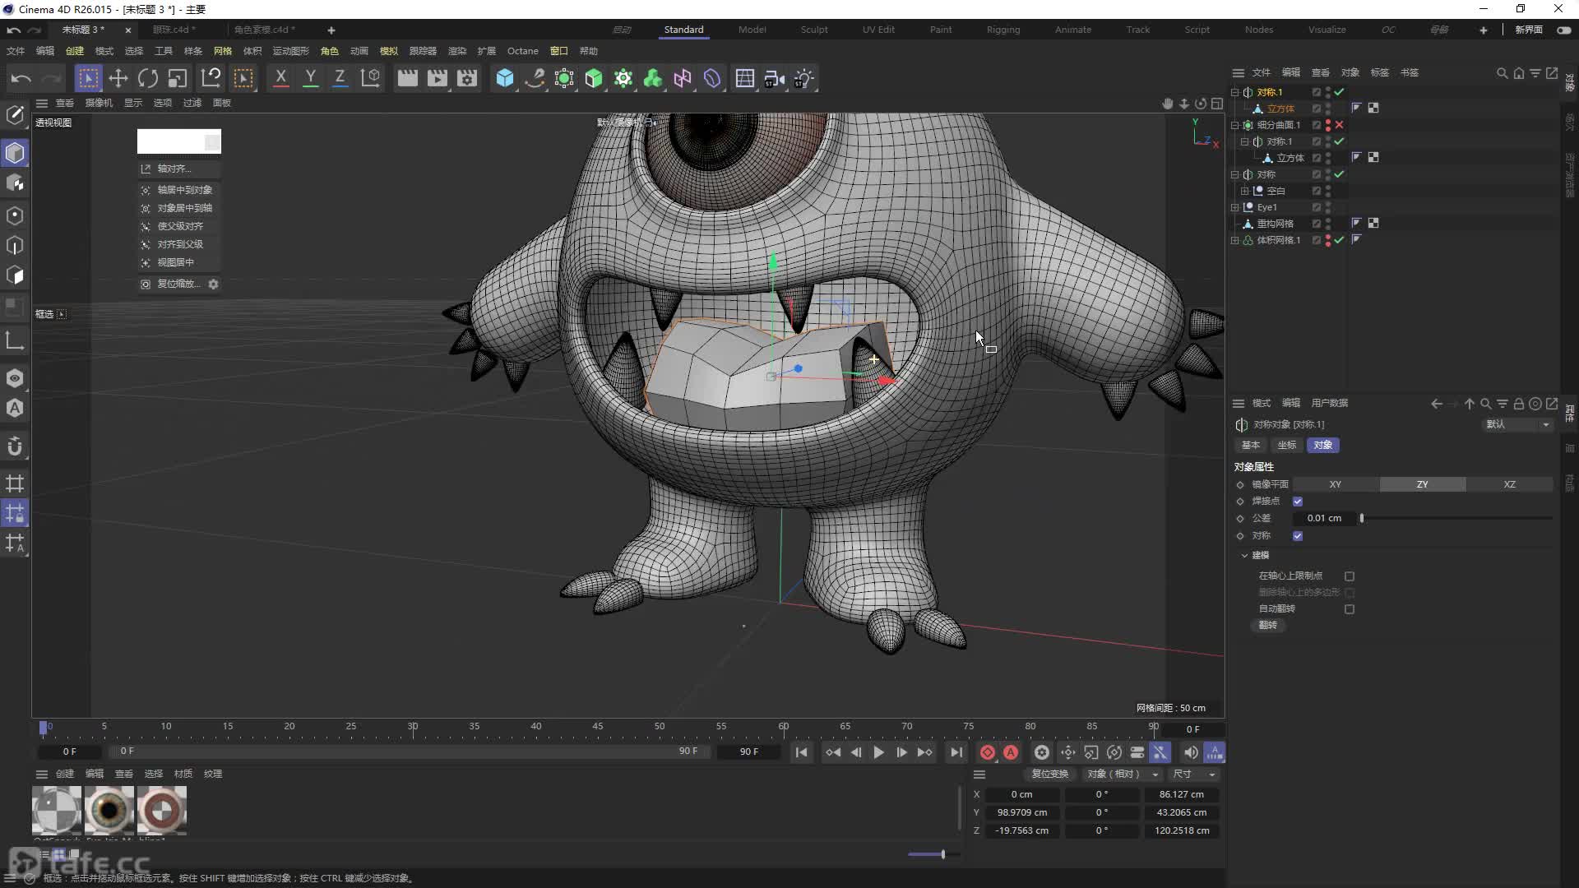This screenshot has width=1579, height=888.
Task: Click 视图居中 in axis panel
Action: [178, 262]
